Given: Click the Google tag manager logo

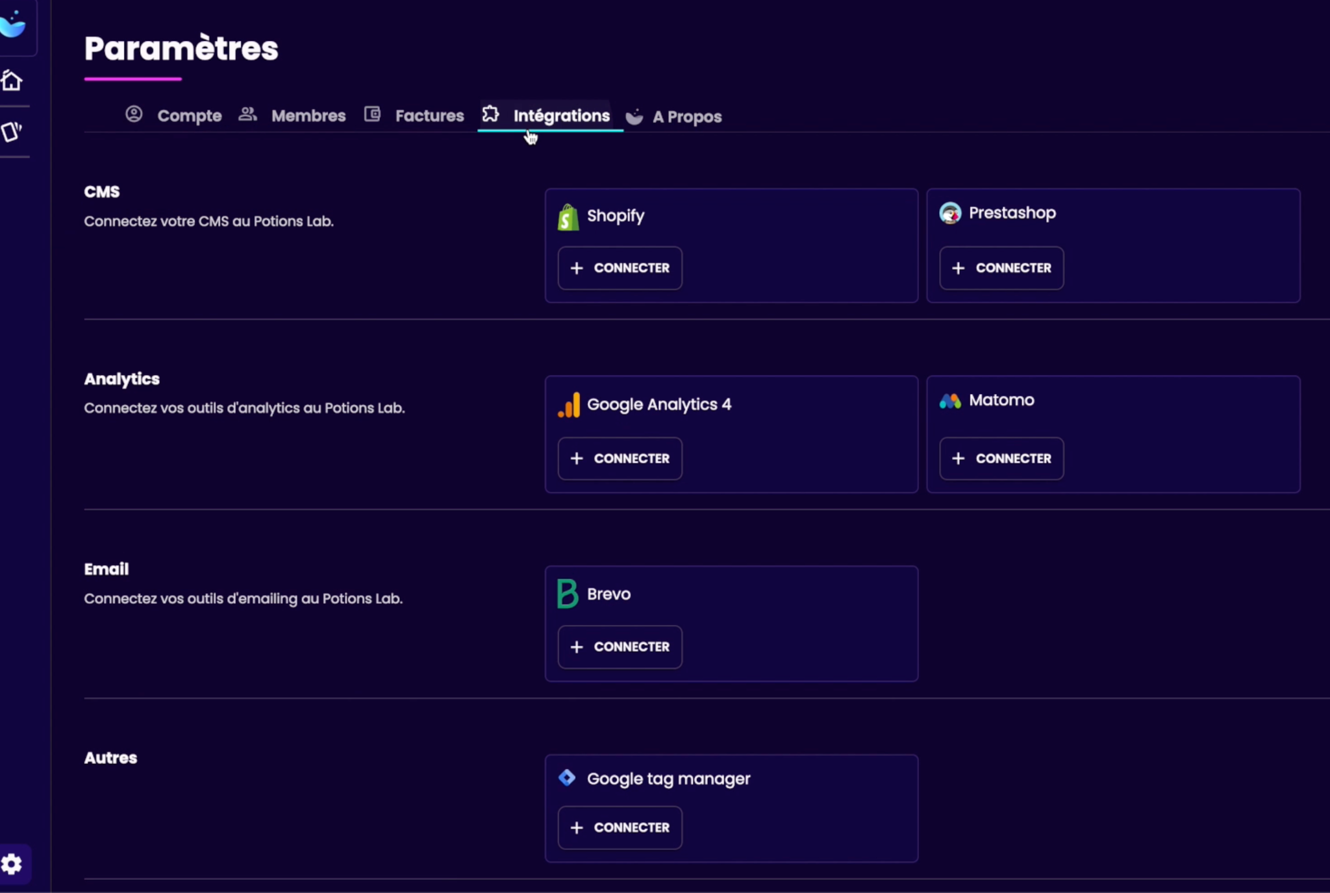Looking at the screenshot, I should [x=567, y=777].
